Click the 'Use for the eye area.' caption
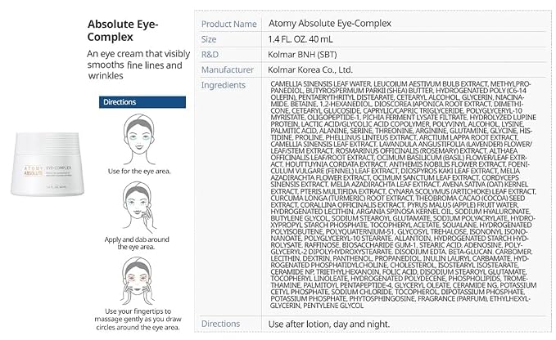Screen dimensions: 556x340 tap(139, 172)
